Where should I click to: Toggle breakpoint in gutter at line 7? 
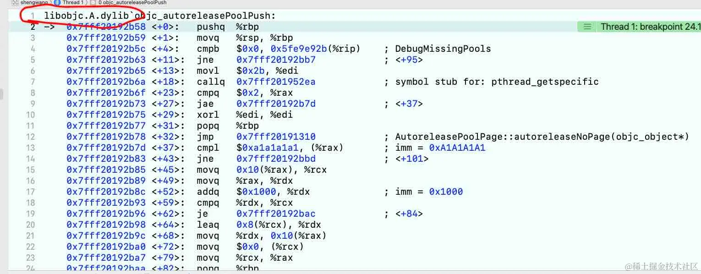click(x=31, y=82)
